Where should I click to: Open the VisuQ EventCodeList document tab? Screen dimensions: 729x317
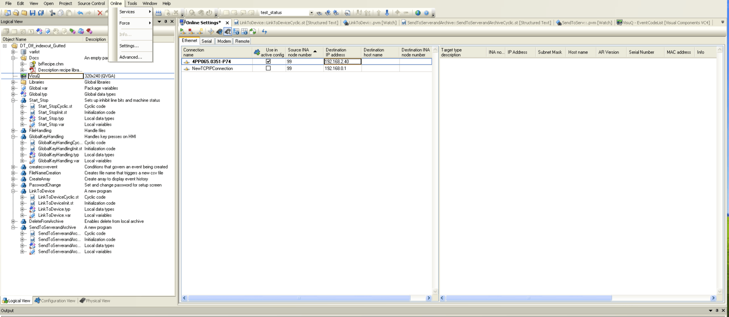coord(663,22)
